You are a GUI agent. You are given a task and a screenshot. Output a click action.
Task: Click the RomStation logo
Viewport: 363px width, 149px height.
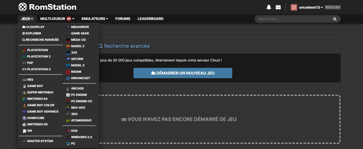[47, 7]
